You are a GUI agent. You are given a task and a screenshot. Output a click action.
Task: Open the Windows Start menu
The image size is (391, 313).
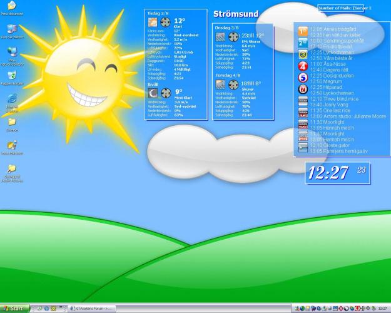14,308
